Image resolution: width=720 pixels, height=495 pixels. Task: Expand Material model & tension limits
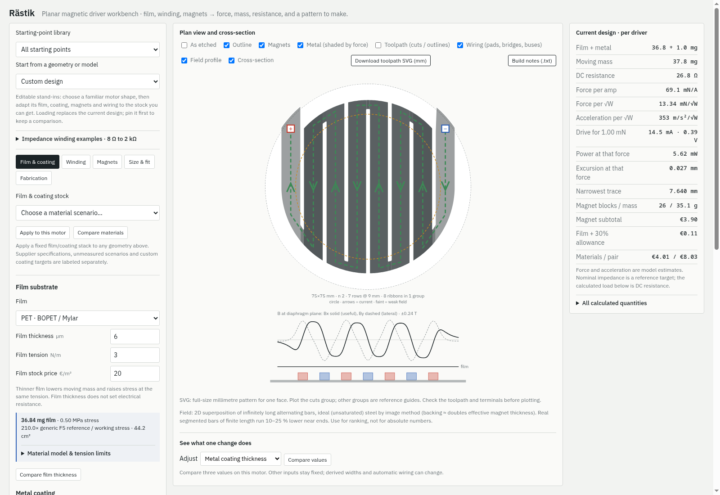coord(66,454)
